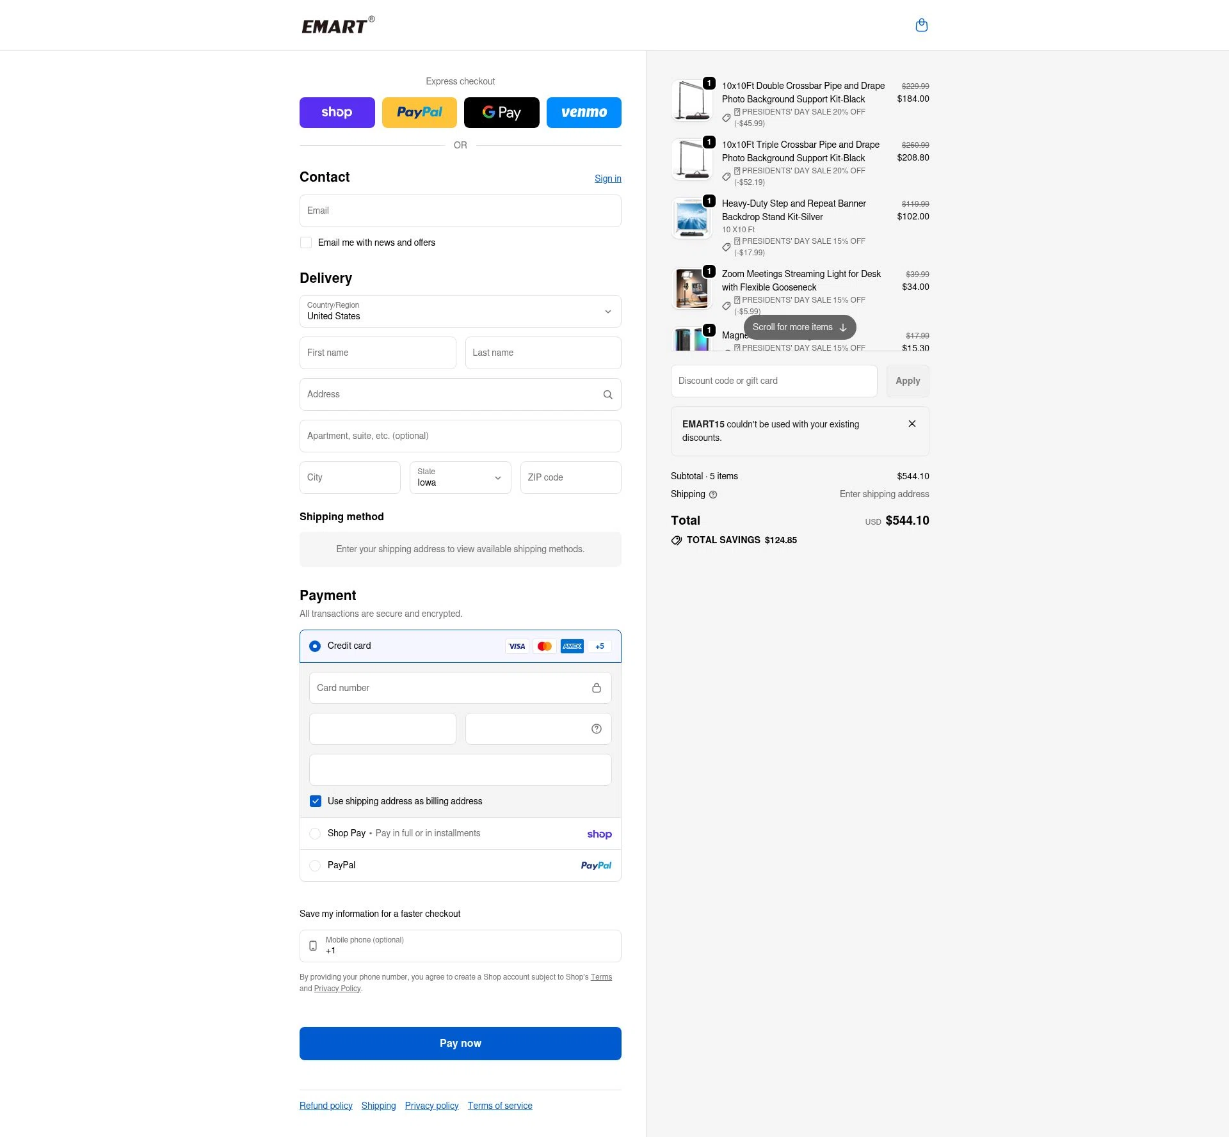Apply the entered discount code
The width and height of the screenshot is (1229, 1137).
click(x=907, y=381)
